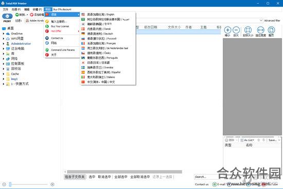Click the 关于 red info icon
This screenshot has height=189, width=283.
[x=47, y=55]
